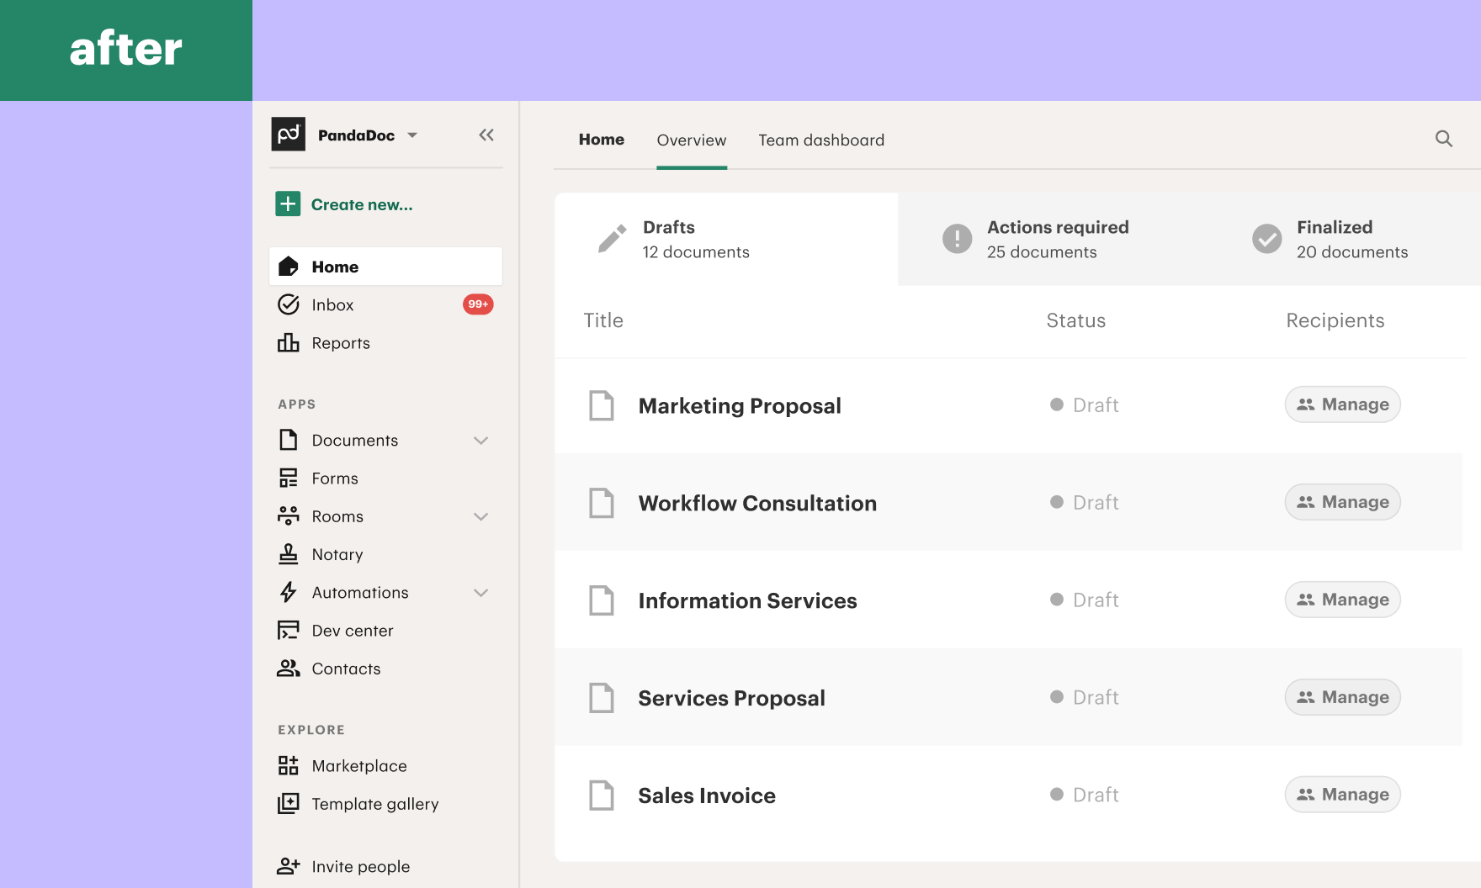The image size is (1481, 888).
Task: Collapse the sidebar with double-chevron icon
Action: pyautogui.click(x=486, y=135)
